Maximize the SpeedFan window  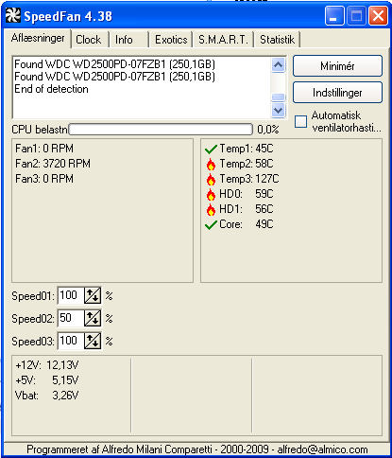click(x=356, y=16)
